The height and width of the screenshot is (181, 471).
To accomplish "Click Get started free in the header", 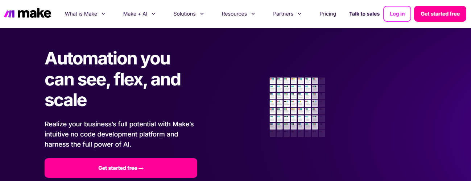I will 440,14.
